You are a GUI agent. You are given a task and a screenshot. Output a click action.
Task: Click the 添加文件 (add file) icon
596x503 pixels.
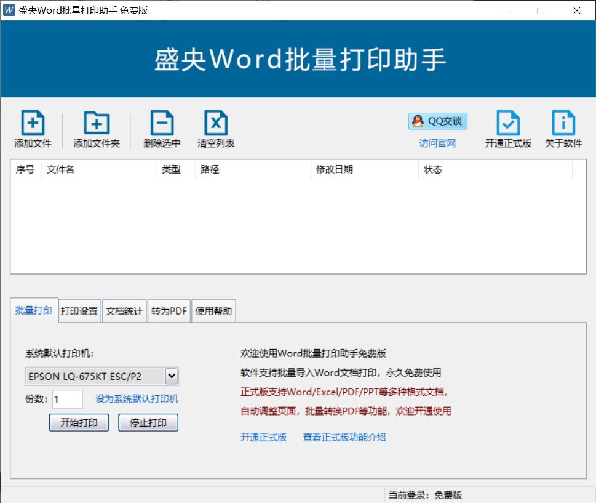click(33, 123)
